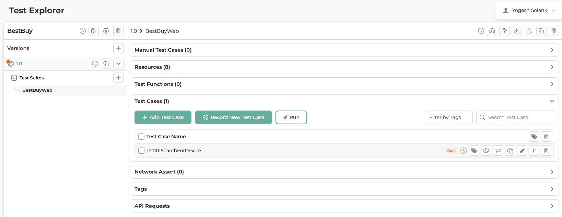The width and height of the screenshot is (562, 217).
Task: Check the select-all Test Case Name checkbox
Action: (141, 137)
